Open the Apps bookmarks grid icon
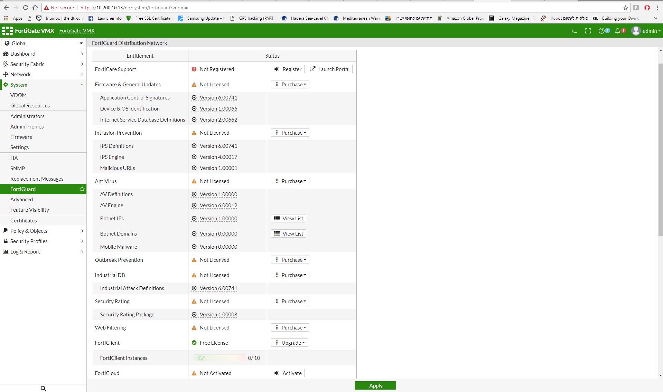The height and width of the screenshot is (392, 663). 6,18
